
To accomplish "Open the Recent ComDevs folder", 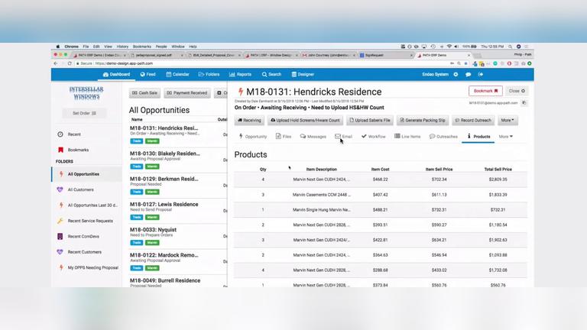I will [x=83, y=237].
